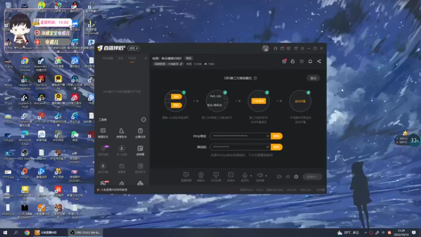
Task: Open the hamburger menu in title bar
Action: (302, 48)
